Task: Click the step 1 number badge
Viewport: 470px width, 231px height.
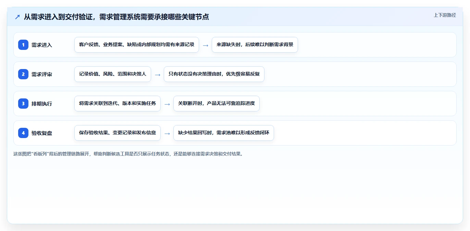Action: (x=23, y=45)
